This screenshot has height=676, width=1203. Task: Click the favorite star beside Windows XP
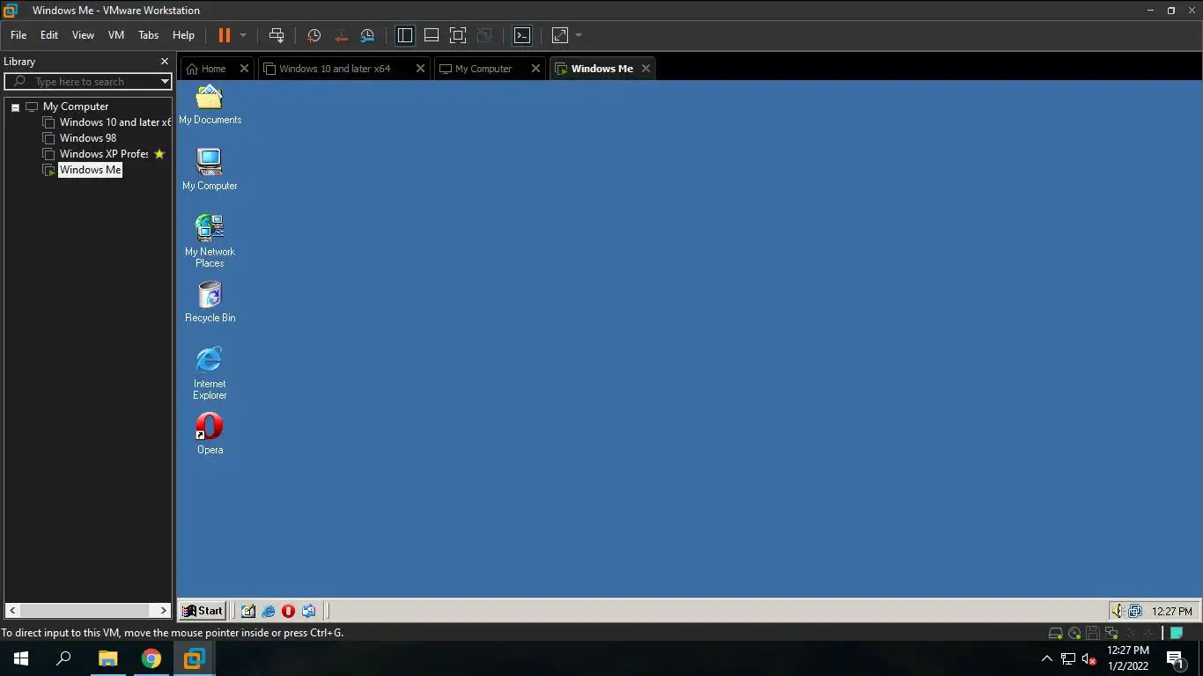click(159, 154)
